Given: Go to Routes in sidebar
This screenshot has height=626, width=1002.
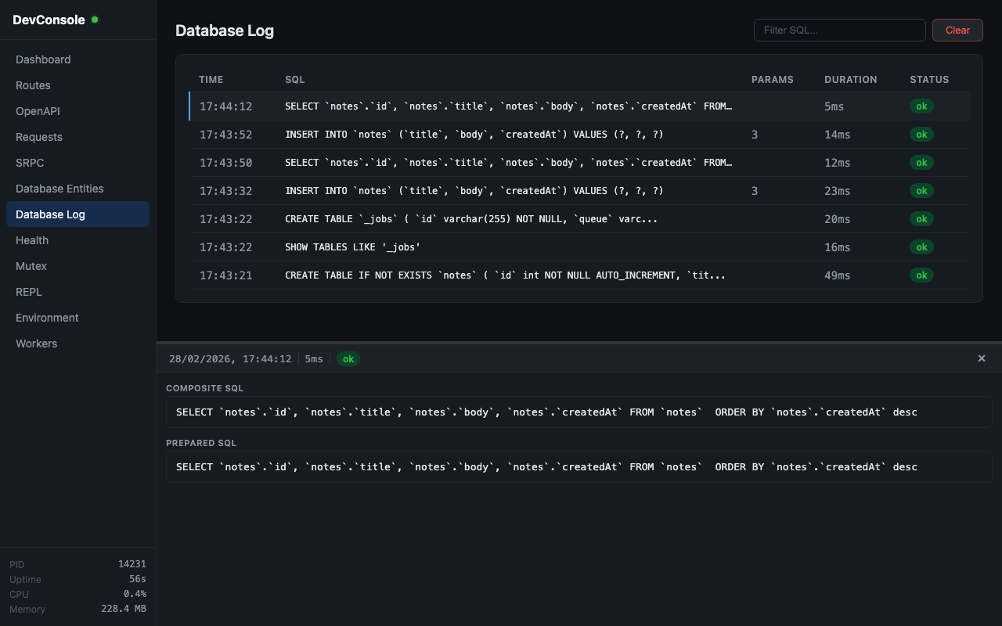Looking at the screenshot, I should pos(77,85).
